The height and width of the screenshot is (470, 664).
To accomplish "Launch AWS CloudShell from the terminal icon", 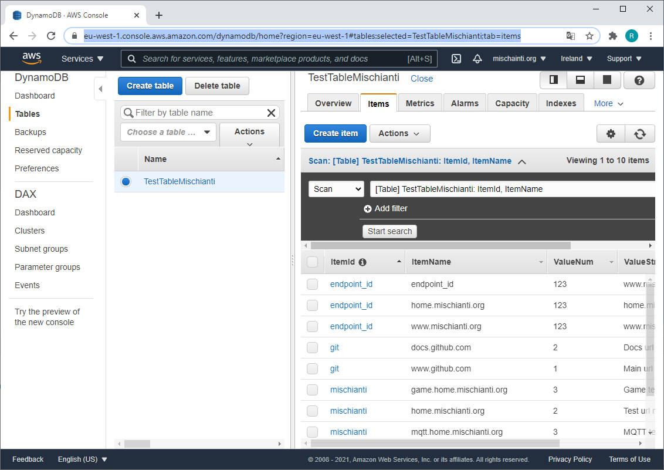I will [456, 59].
